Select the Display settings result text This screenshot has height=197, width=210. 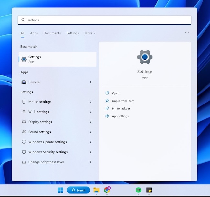click(x=40, y=122)
